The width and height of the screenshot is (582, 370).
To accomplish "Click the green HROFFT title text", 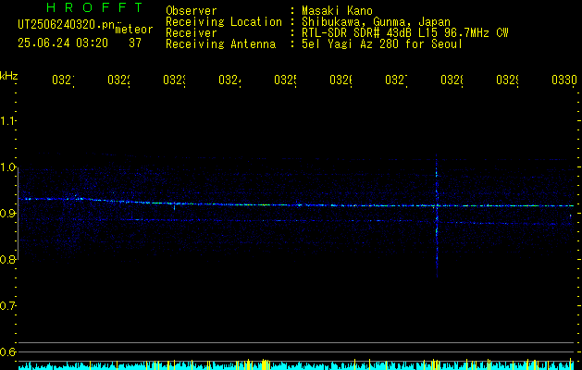I will coord(94,7).
